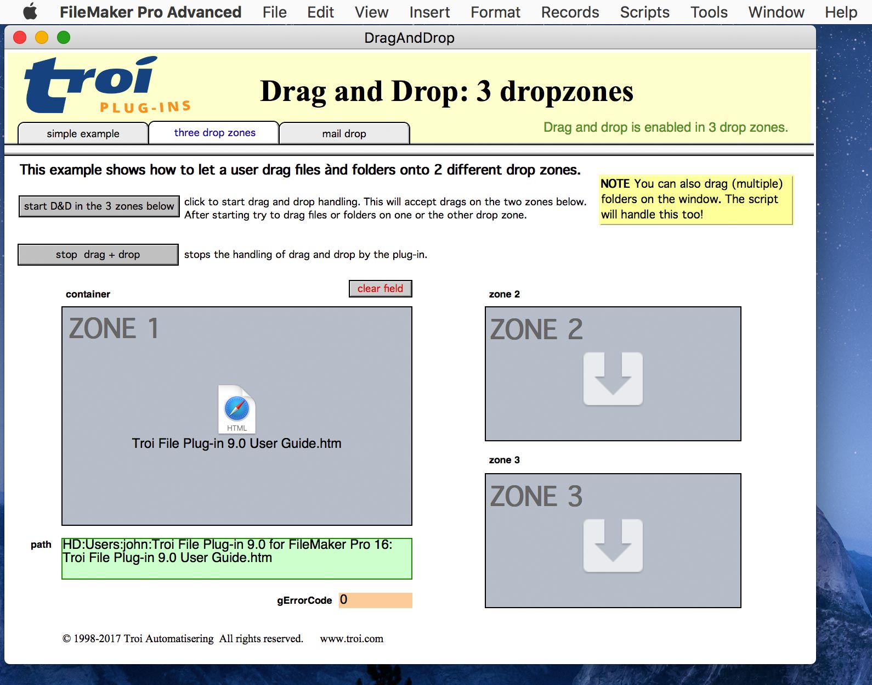This screenshot has width=872, height=685.
Task: Click the container label
Action: (x=88, y=294)
